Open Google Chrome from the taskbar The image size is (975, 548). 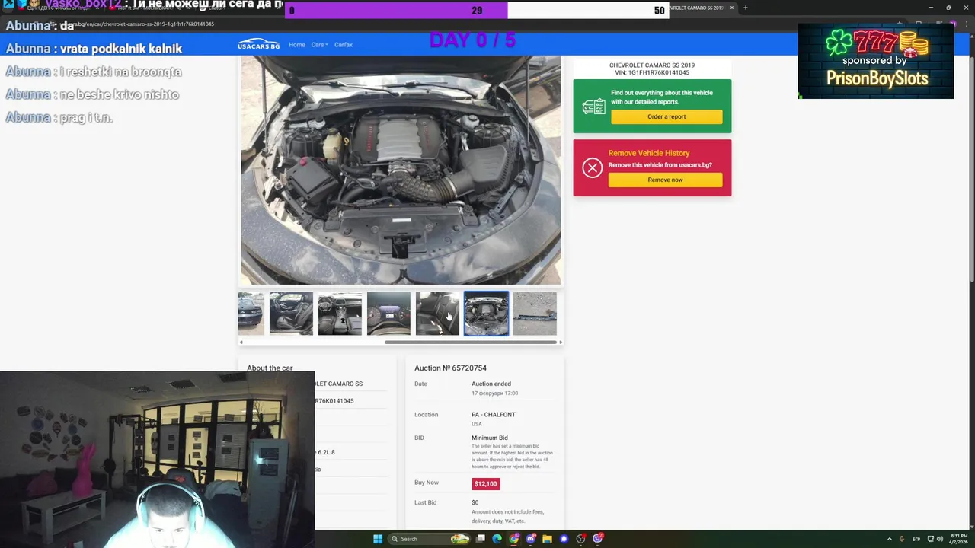514,539
